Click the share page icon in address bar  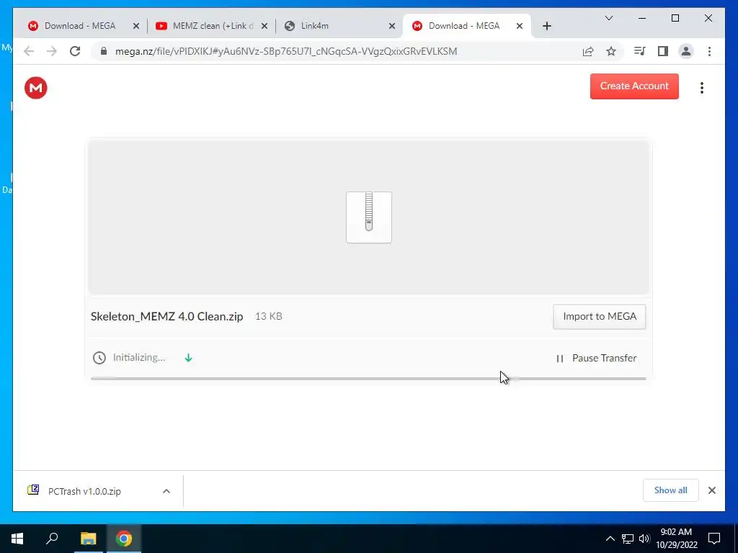[x=588, y=51]
